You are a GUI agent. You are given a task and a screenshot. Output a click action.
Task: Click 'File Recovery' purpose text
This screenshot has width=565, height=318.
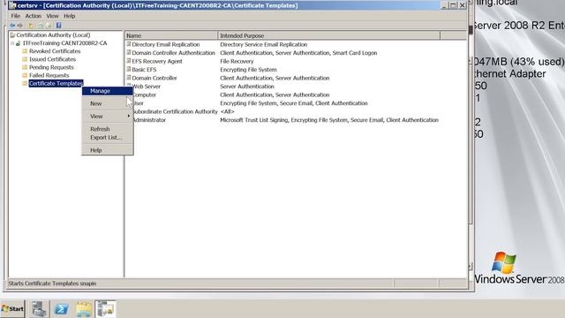pyautogui.click(x=237, y=61)
